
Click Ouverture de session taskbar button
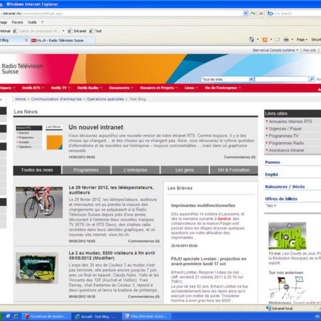46,317
